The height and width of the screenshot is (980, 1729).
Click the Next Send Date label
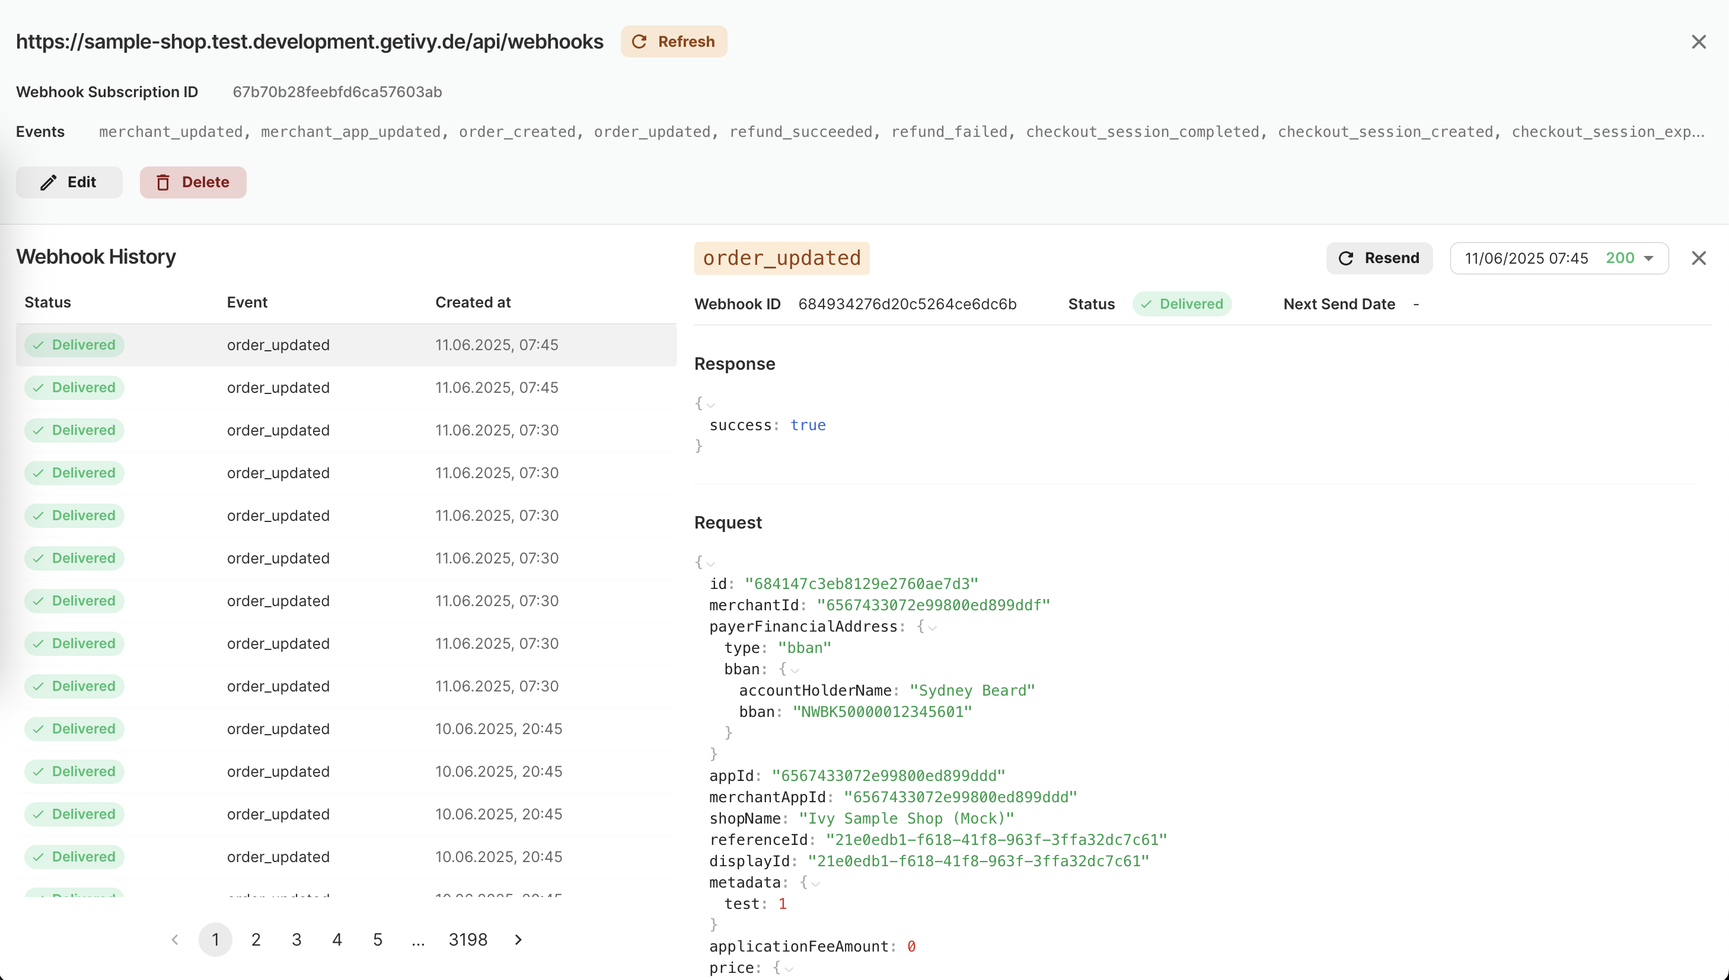point(1339,304)
